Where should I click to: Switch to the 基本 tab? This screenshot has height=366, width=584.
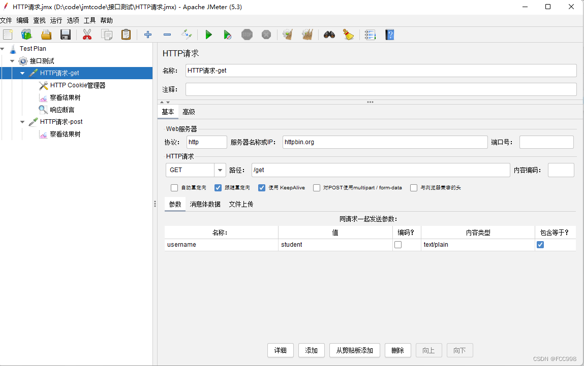[168, 112]
